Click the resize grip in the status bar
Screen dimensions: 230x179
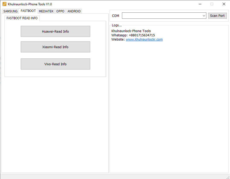228,177
